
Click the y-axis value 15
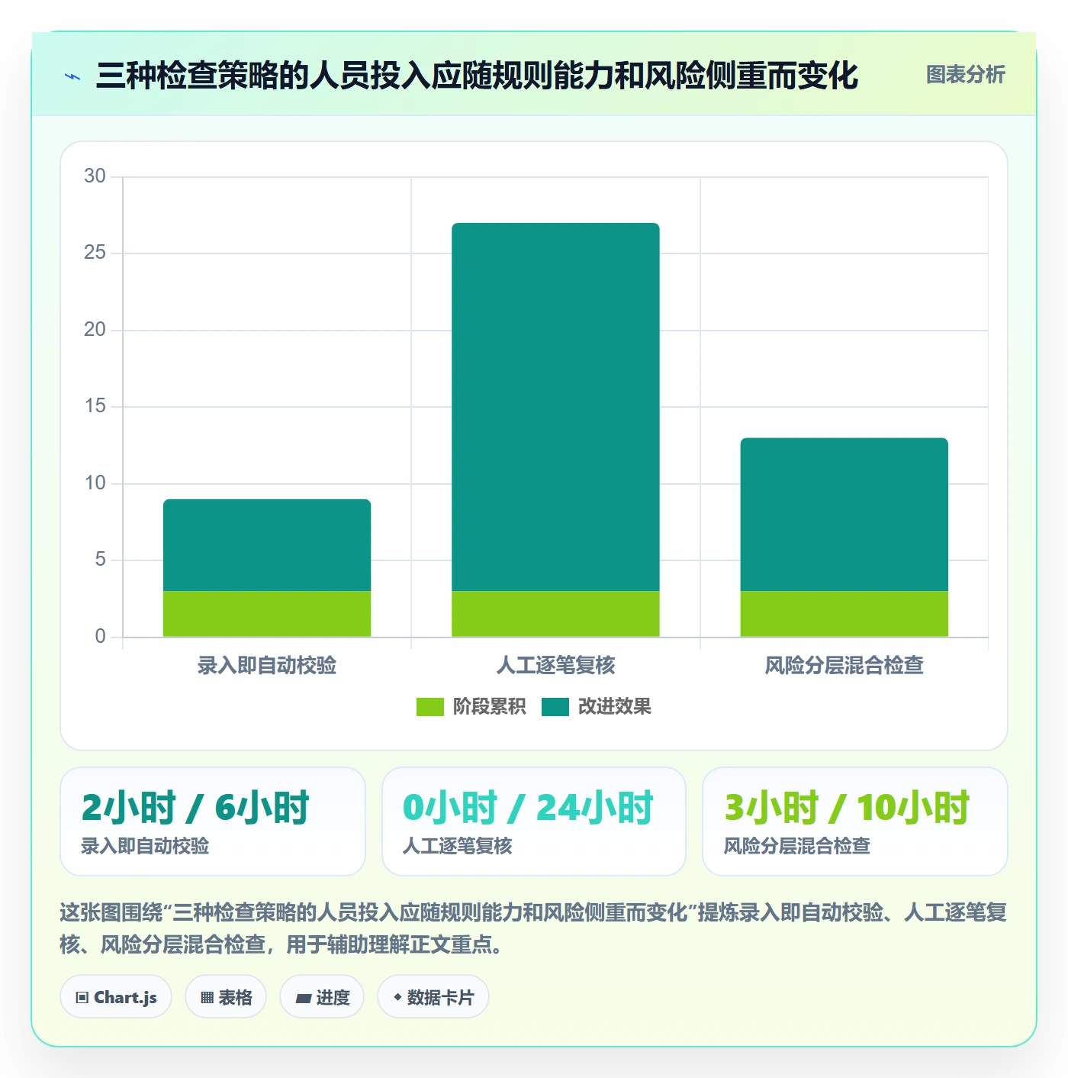95,406
